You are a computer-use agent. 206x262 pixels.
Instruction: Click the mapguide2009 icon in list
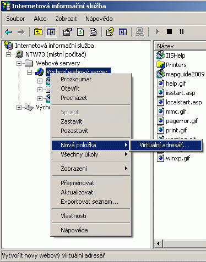[x=161, y=74]
